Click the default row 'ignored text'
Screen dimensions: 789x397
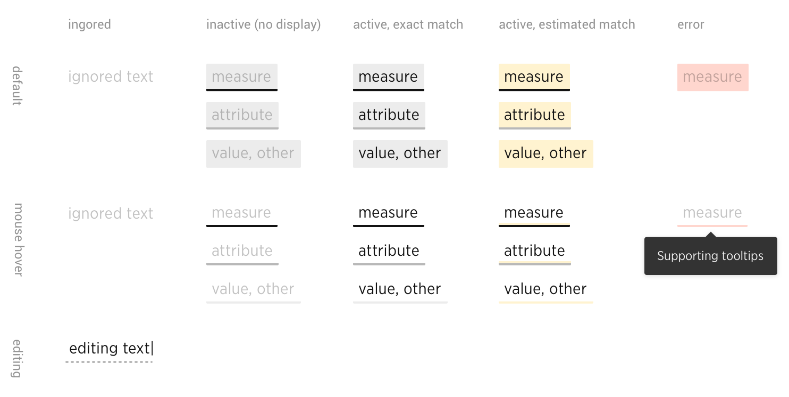tap(111, 76)
